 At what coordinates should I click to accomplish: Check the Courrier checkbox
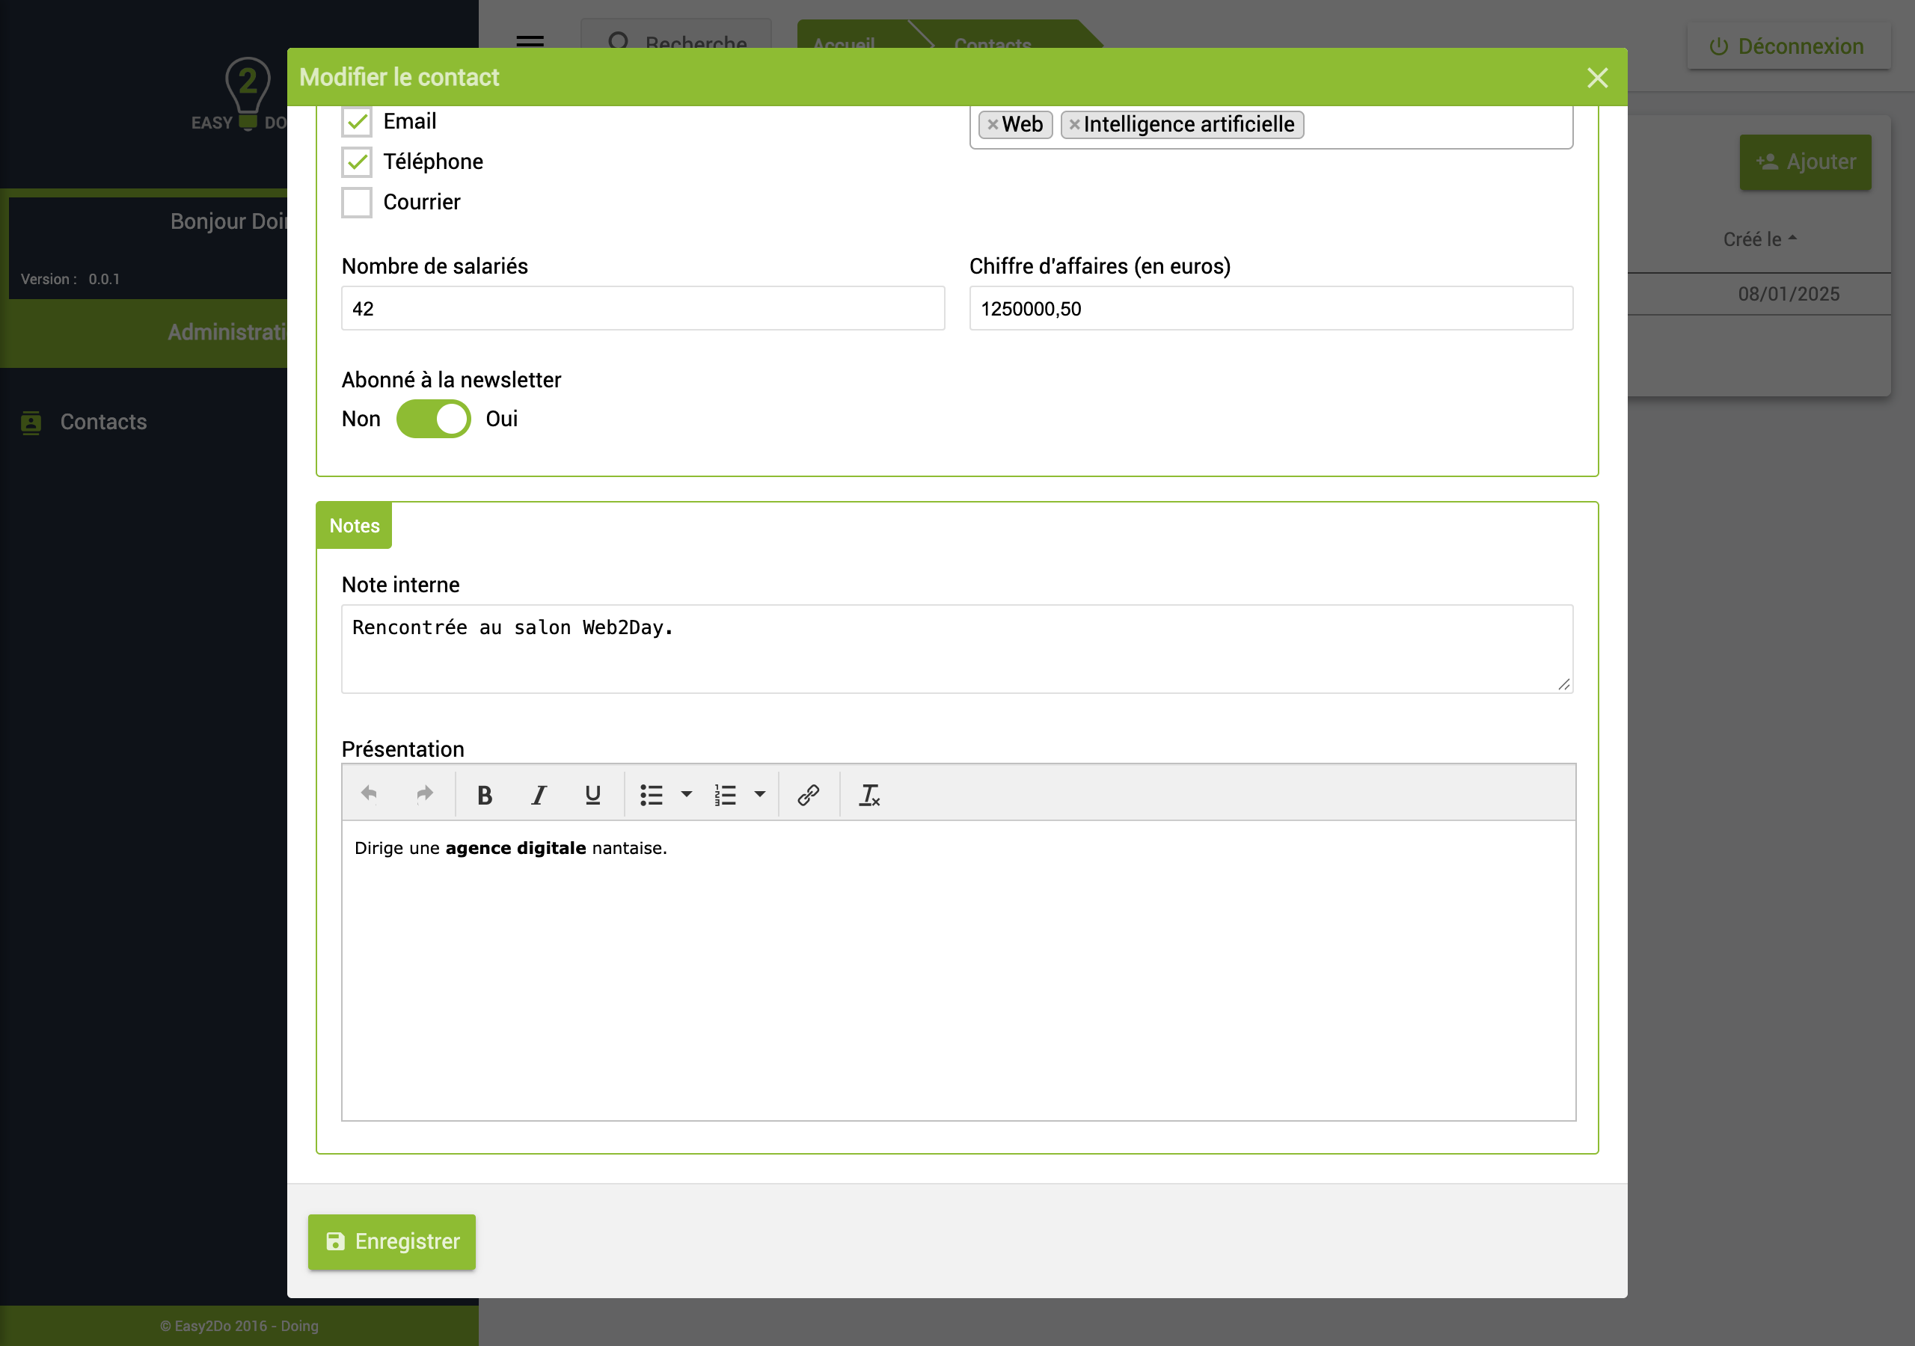click(x=357, y=203)
